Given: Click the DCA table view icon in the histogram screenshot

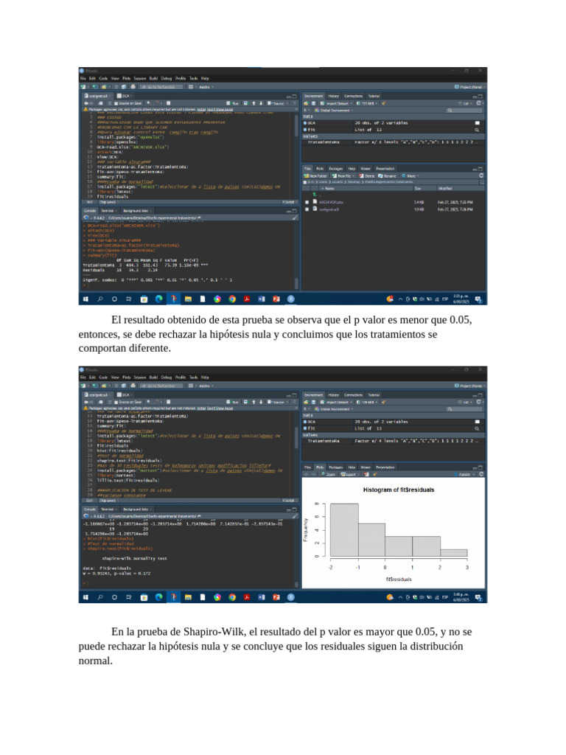Looking at the screenshot, I should 478,422.
